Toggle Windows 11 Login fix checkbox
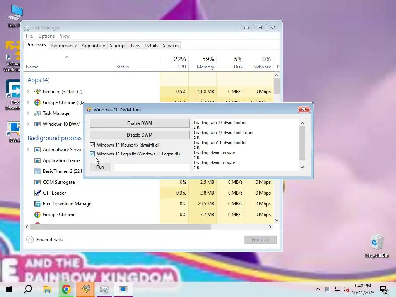This screenshot has width=396, height=297. [92, 154]
